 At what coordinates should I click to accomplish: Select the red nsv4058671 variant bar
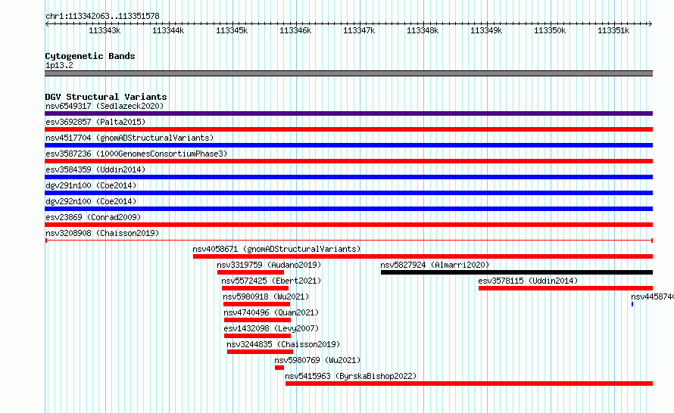[423, 256]
